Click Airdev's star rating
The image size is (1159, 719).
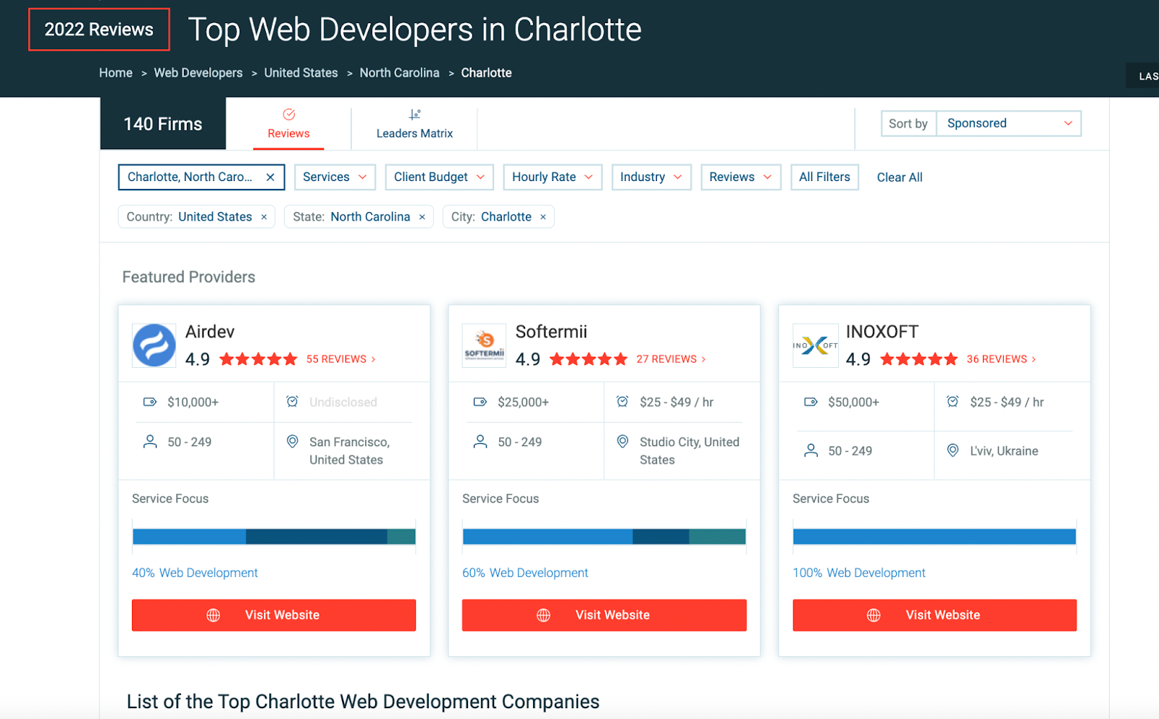click(259, 359)
